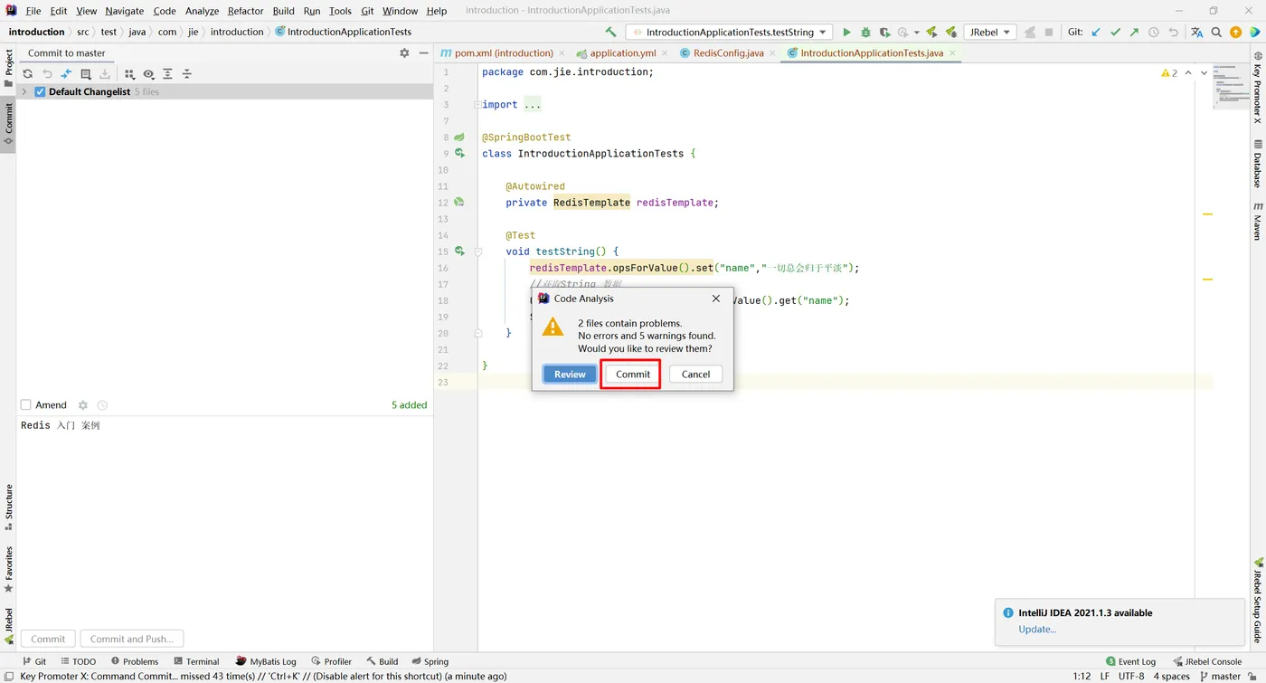The width and height of the screenshot is (1266, 683).
Task: Close the Code Analysis dialog with the X
Action: click(716, 299)
